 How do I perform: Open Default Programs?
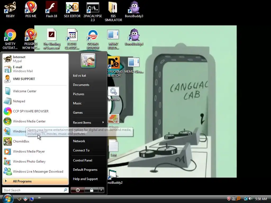[x=88, y=170]
